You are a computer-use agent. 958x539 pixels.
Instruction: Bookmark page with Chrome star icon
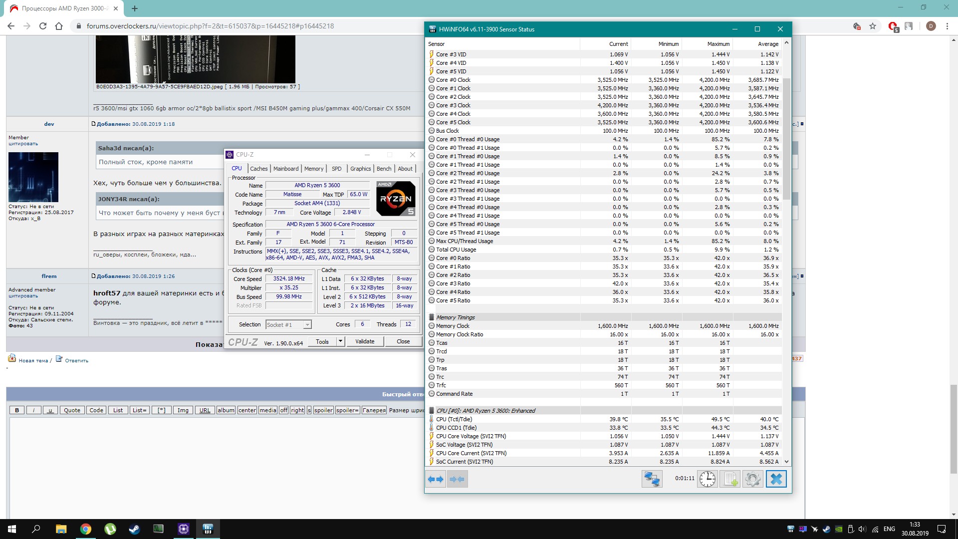[x=873, y=26]
